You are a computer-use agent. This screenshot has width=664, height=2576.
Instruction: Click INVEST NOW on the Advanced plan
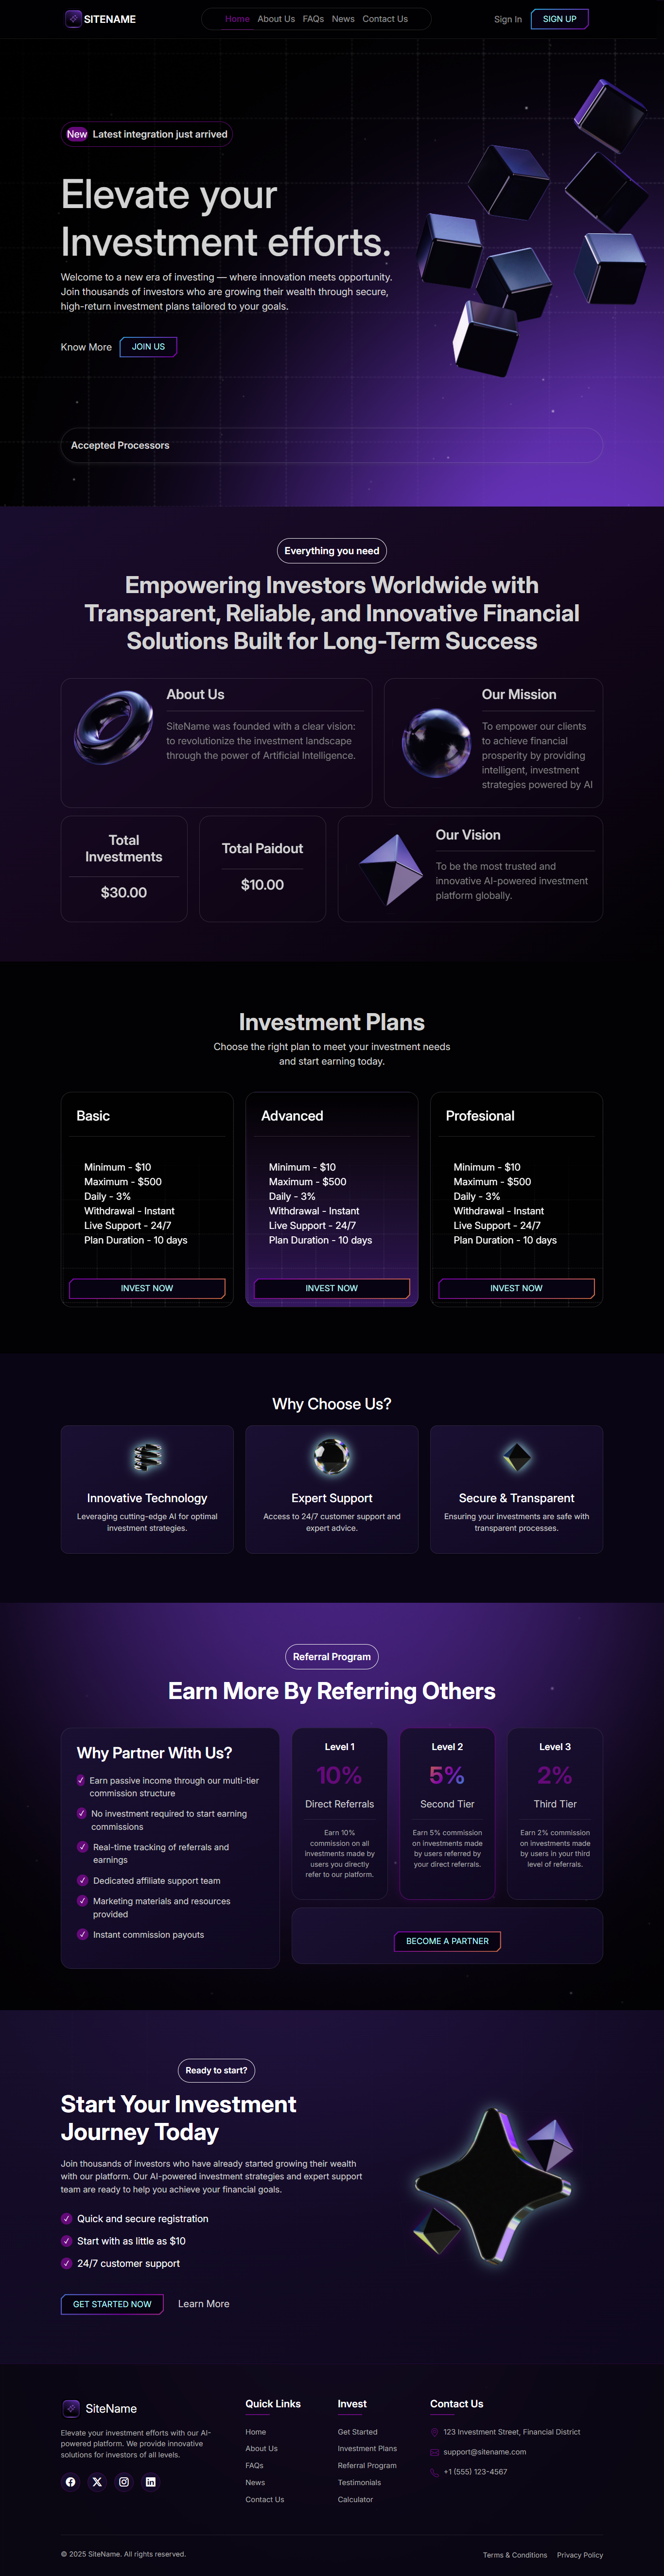pyautogui.click(x=332, y=1288)
